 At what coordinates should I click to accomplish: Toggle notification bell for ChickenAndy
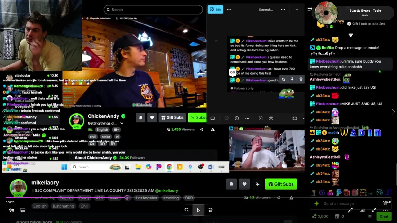141,118
